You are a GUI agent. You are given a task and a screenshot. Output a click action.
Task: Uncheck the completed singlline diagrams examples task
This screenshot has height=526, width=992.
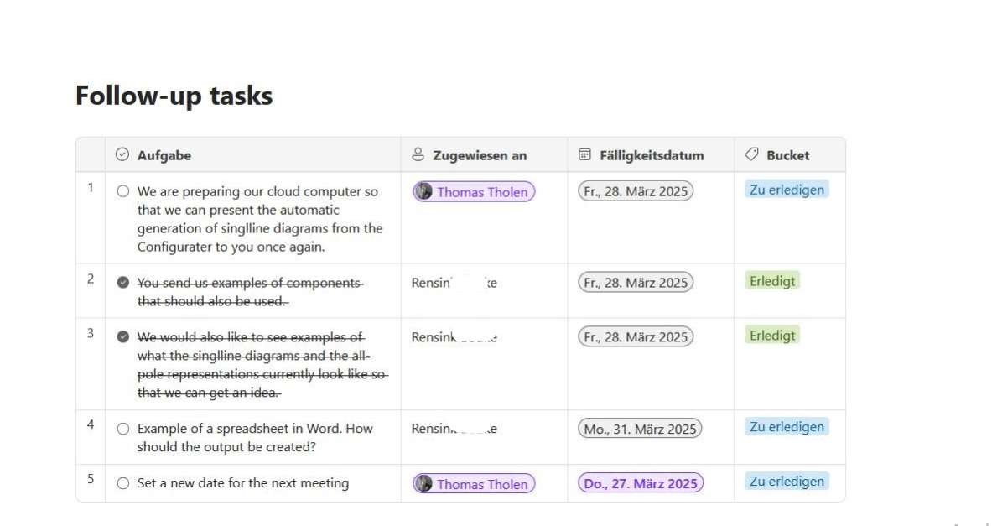pos(122,336)
